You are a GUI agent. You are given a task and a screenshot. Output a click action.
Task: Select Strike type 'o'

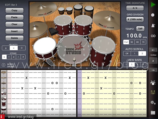(4, 57)
